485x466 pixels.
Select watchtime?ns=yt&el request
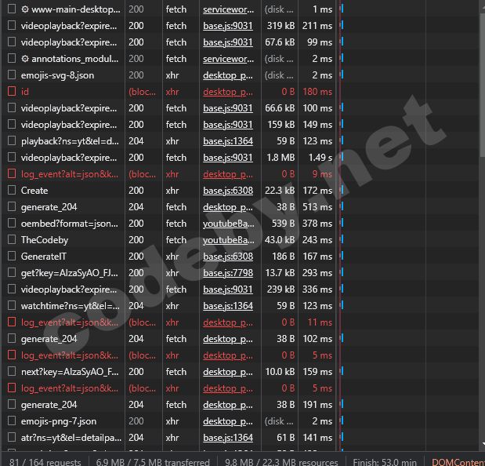pos(71,306)
